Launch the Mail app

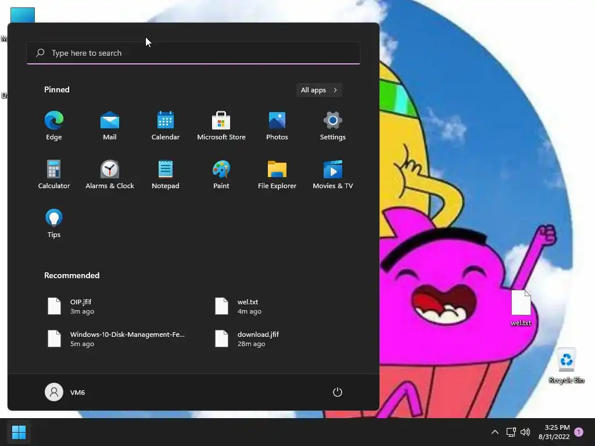tap(110, 125)
